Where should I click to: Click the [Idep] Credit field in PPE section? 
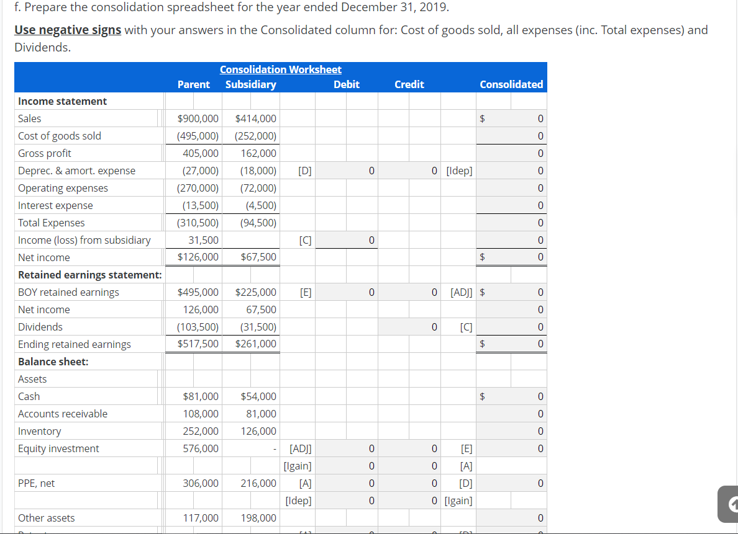[410, 500]
